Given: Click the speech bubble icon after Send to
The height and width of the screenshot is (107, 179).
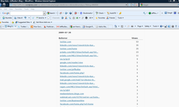Looking at the screenshot, I should tap(49, 18).
